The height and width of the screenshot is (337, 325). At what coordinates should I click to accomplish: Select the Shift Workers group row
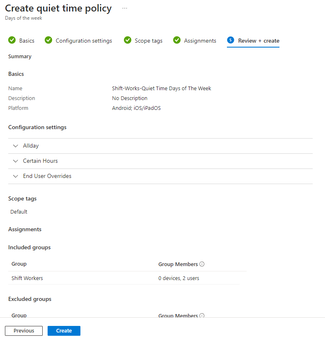pyautogui.click(x=27, y=278)
